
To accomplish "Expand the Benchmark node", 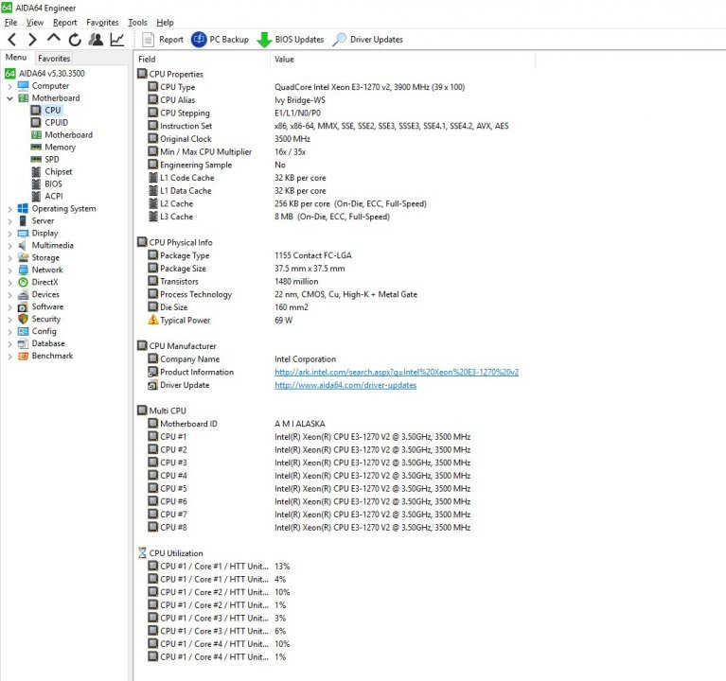I will coord(9,357).
